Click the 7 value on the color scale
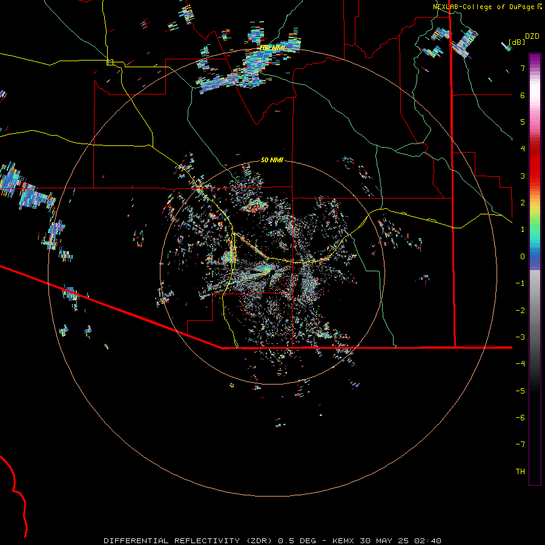Screen dimensions: 545x545 tap(523, 68)
